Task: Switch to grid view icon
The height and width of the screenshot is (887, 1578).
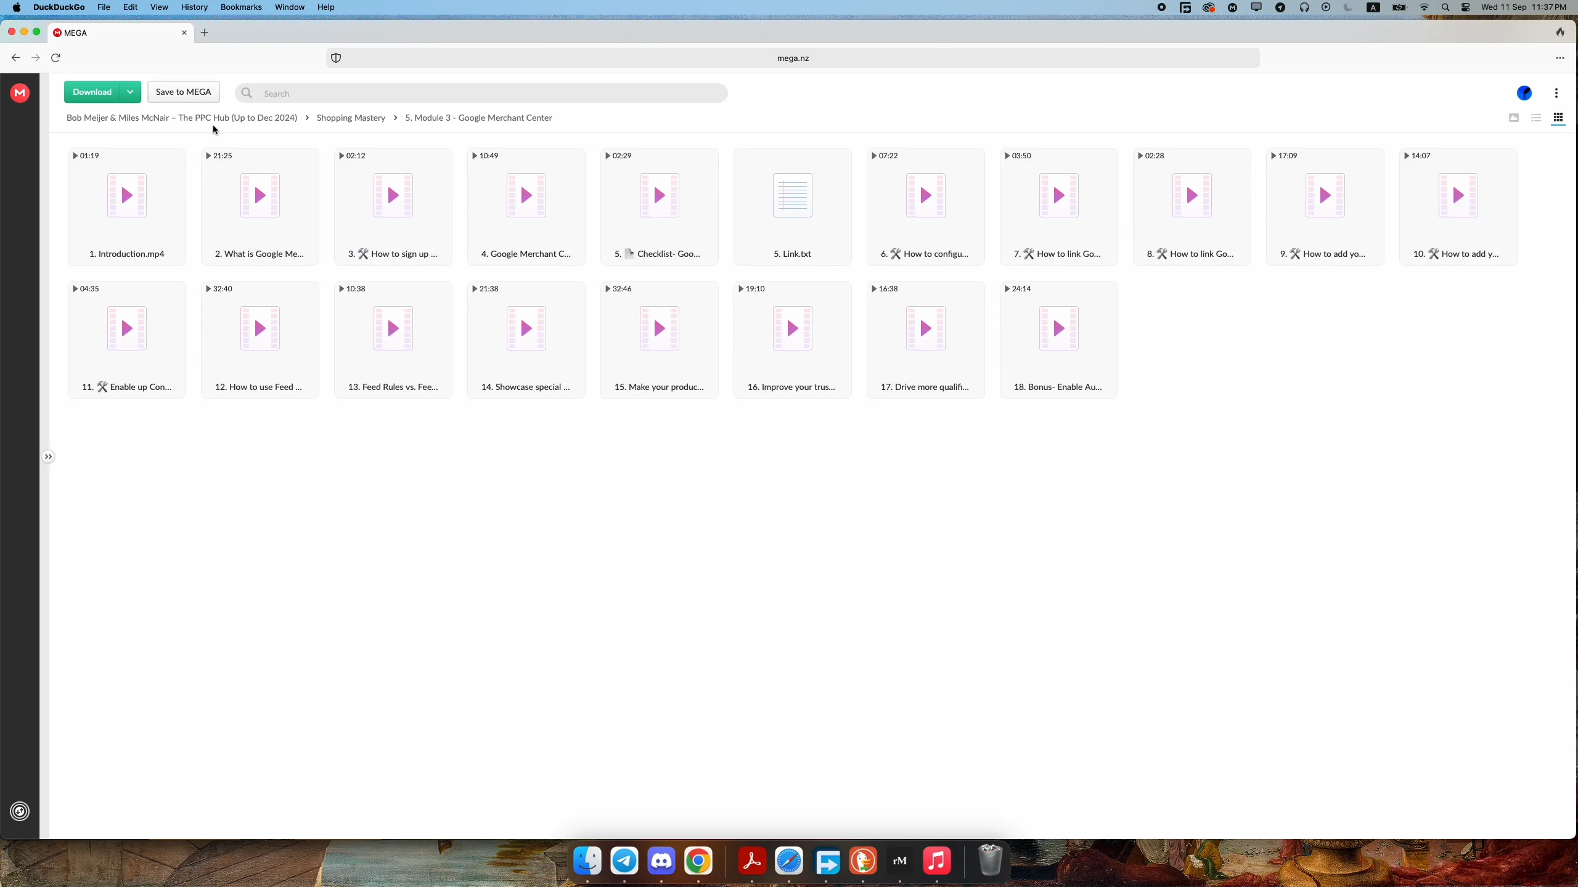Action: [x=1558, y=118]
